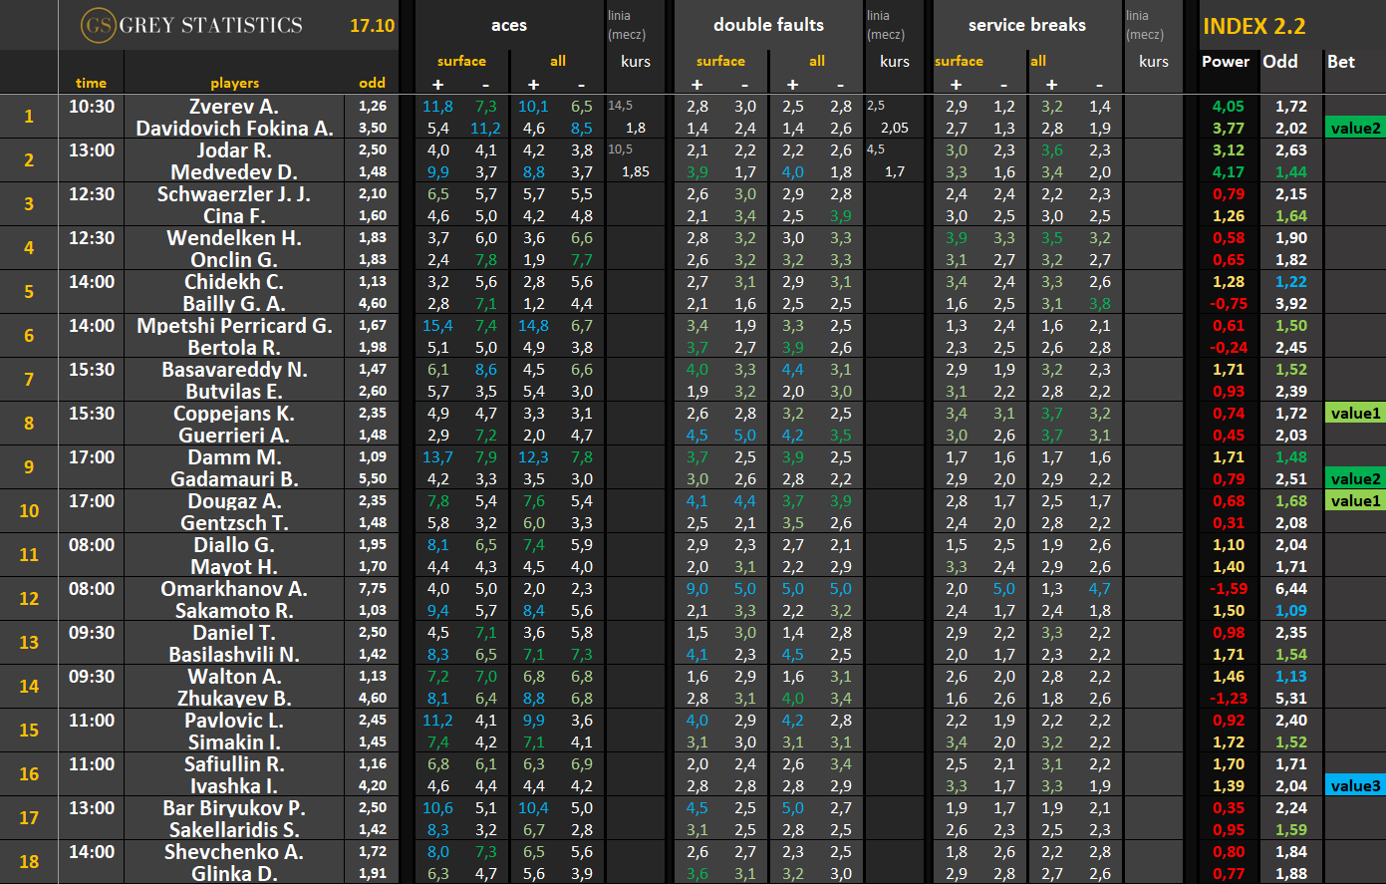1386x884 pixels.
Task: Select the 'all' subheader under double faults
Action: point(817,62)
